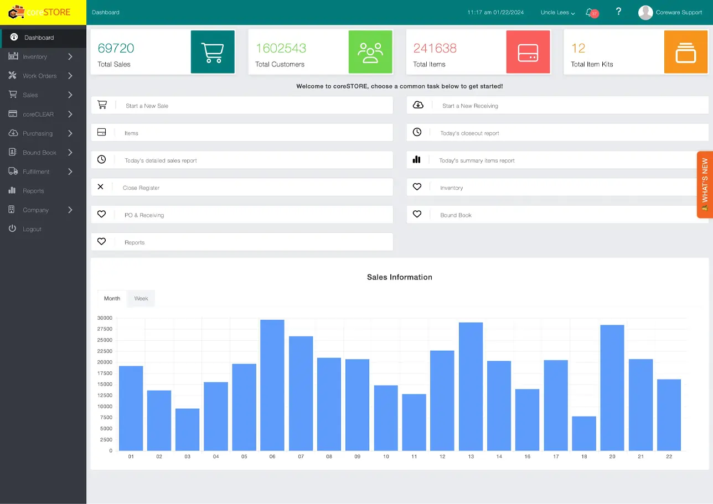
Task: Click the Inventory sidebar icon
Action: (x=13, y=56)
